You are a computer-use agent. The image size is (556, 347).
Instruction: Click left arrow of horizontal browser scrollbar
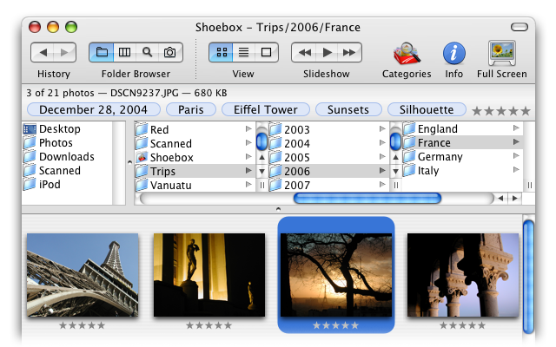coord(500,199)
